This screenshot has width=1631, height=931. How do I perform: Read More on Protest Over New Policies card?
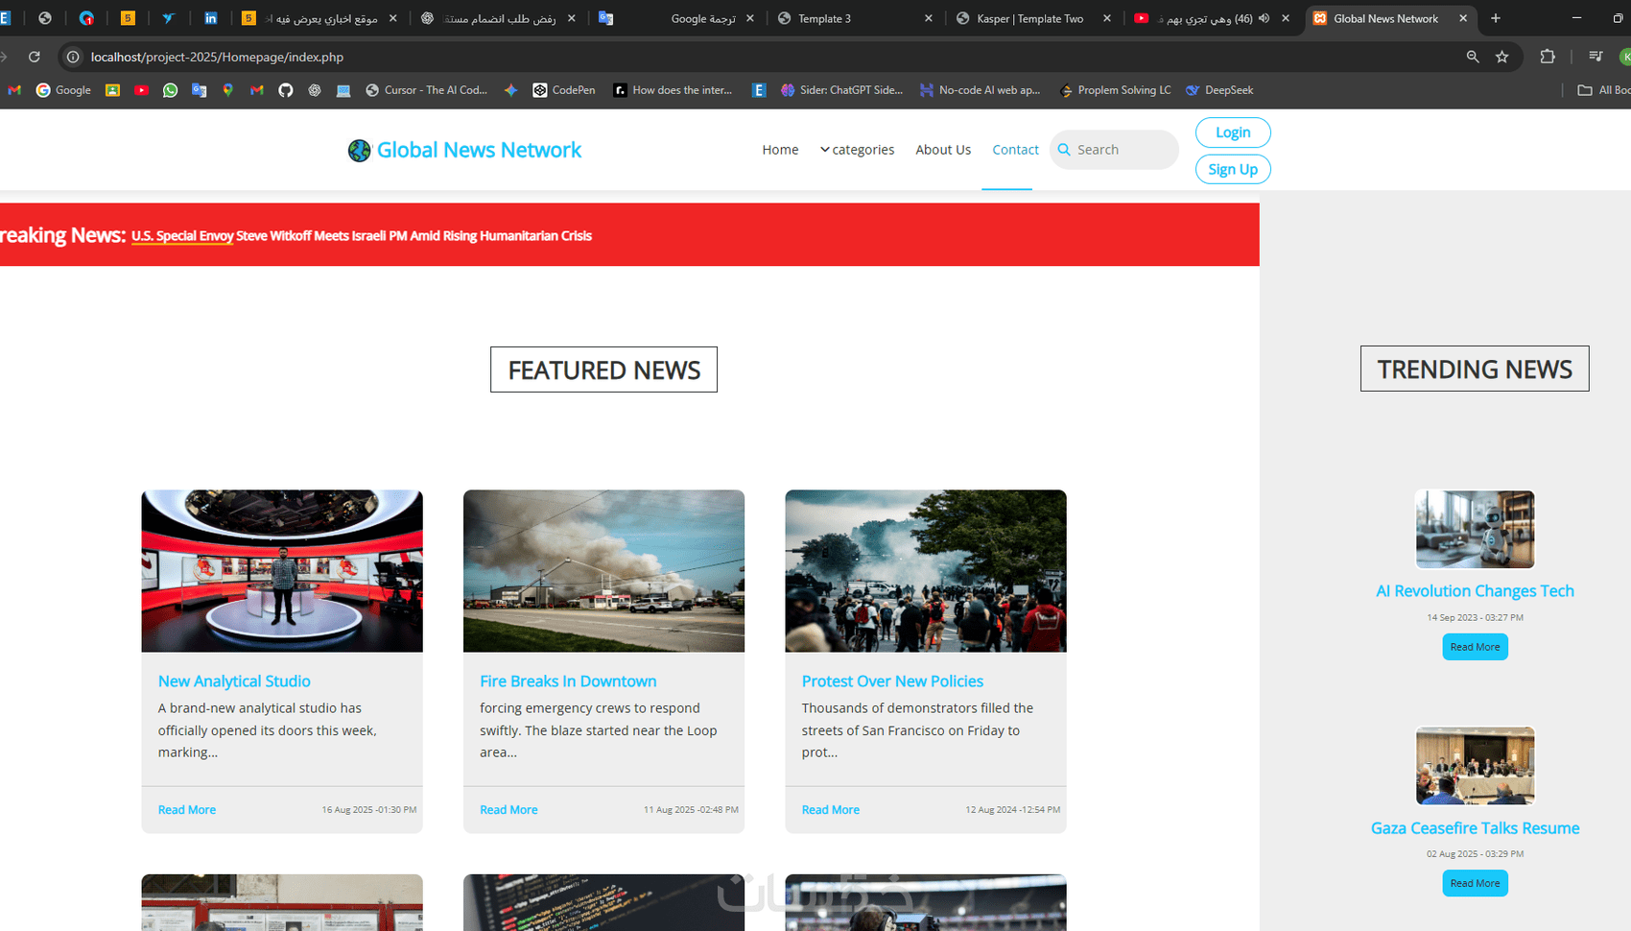click(831, 810)
